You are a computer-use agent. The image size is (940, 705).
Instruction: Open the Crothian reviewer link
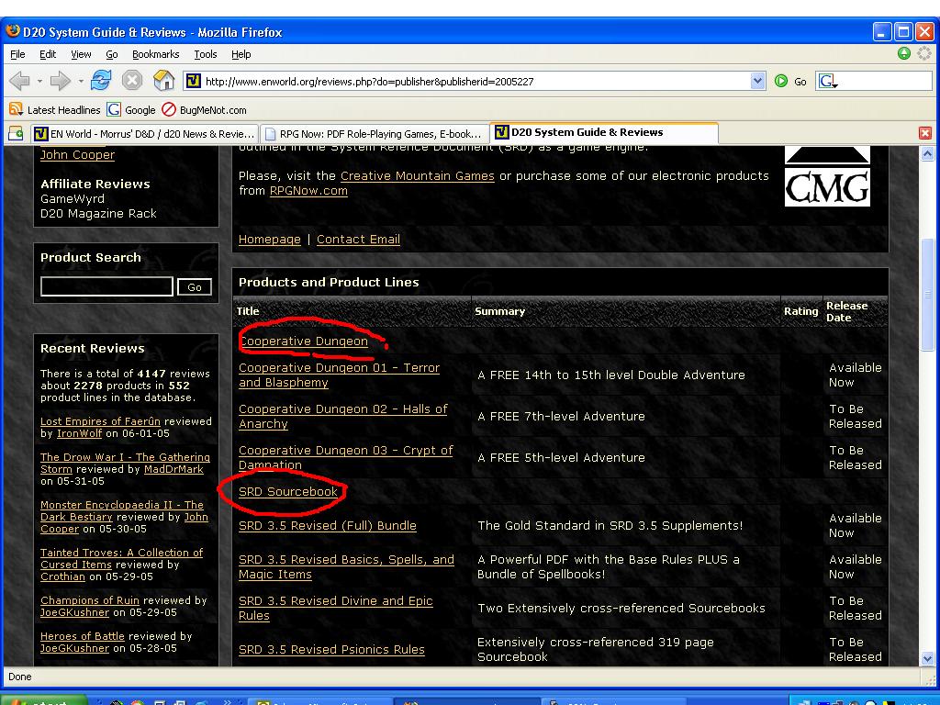(62, 576)
